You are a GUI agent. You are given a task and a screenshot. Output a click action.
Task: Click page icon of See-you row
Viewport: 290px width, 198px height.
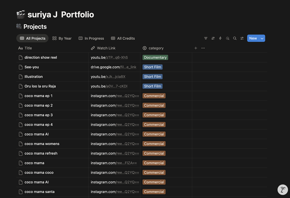pyautogui.click(x=21, y=67)
